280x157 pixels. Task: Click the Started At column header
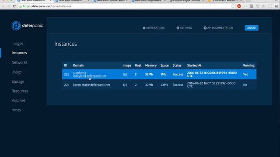pos(194,65)
